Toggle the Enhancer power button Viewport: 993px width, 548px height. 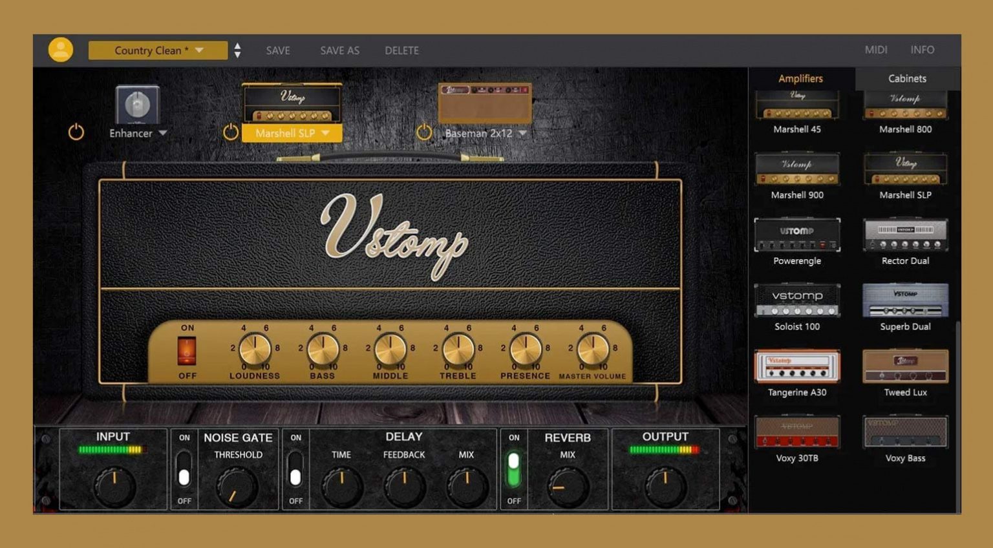pos(76,132)
